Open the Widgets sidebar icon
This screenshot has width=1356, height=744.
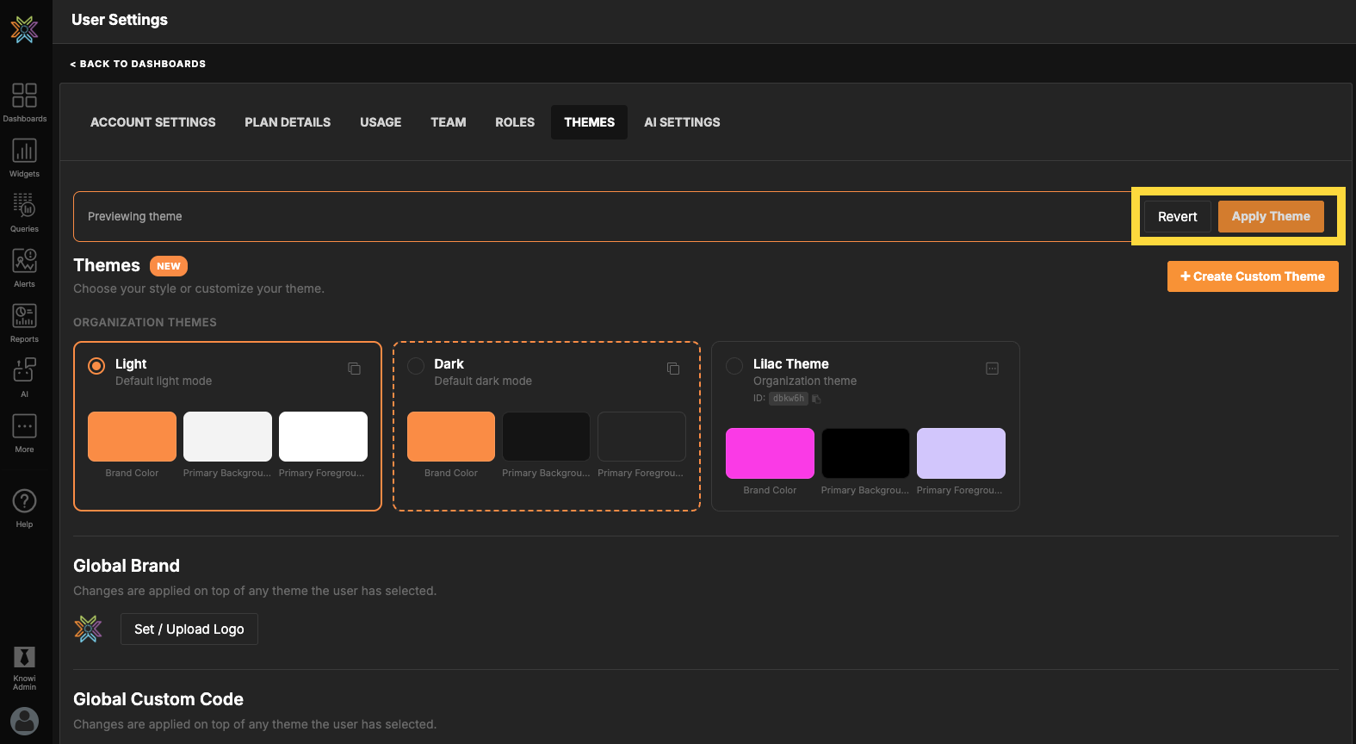point(24,151)
